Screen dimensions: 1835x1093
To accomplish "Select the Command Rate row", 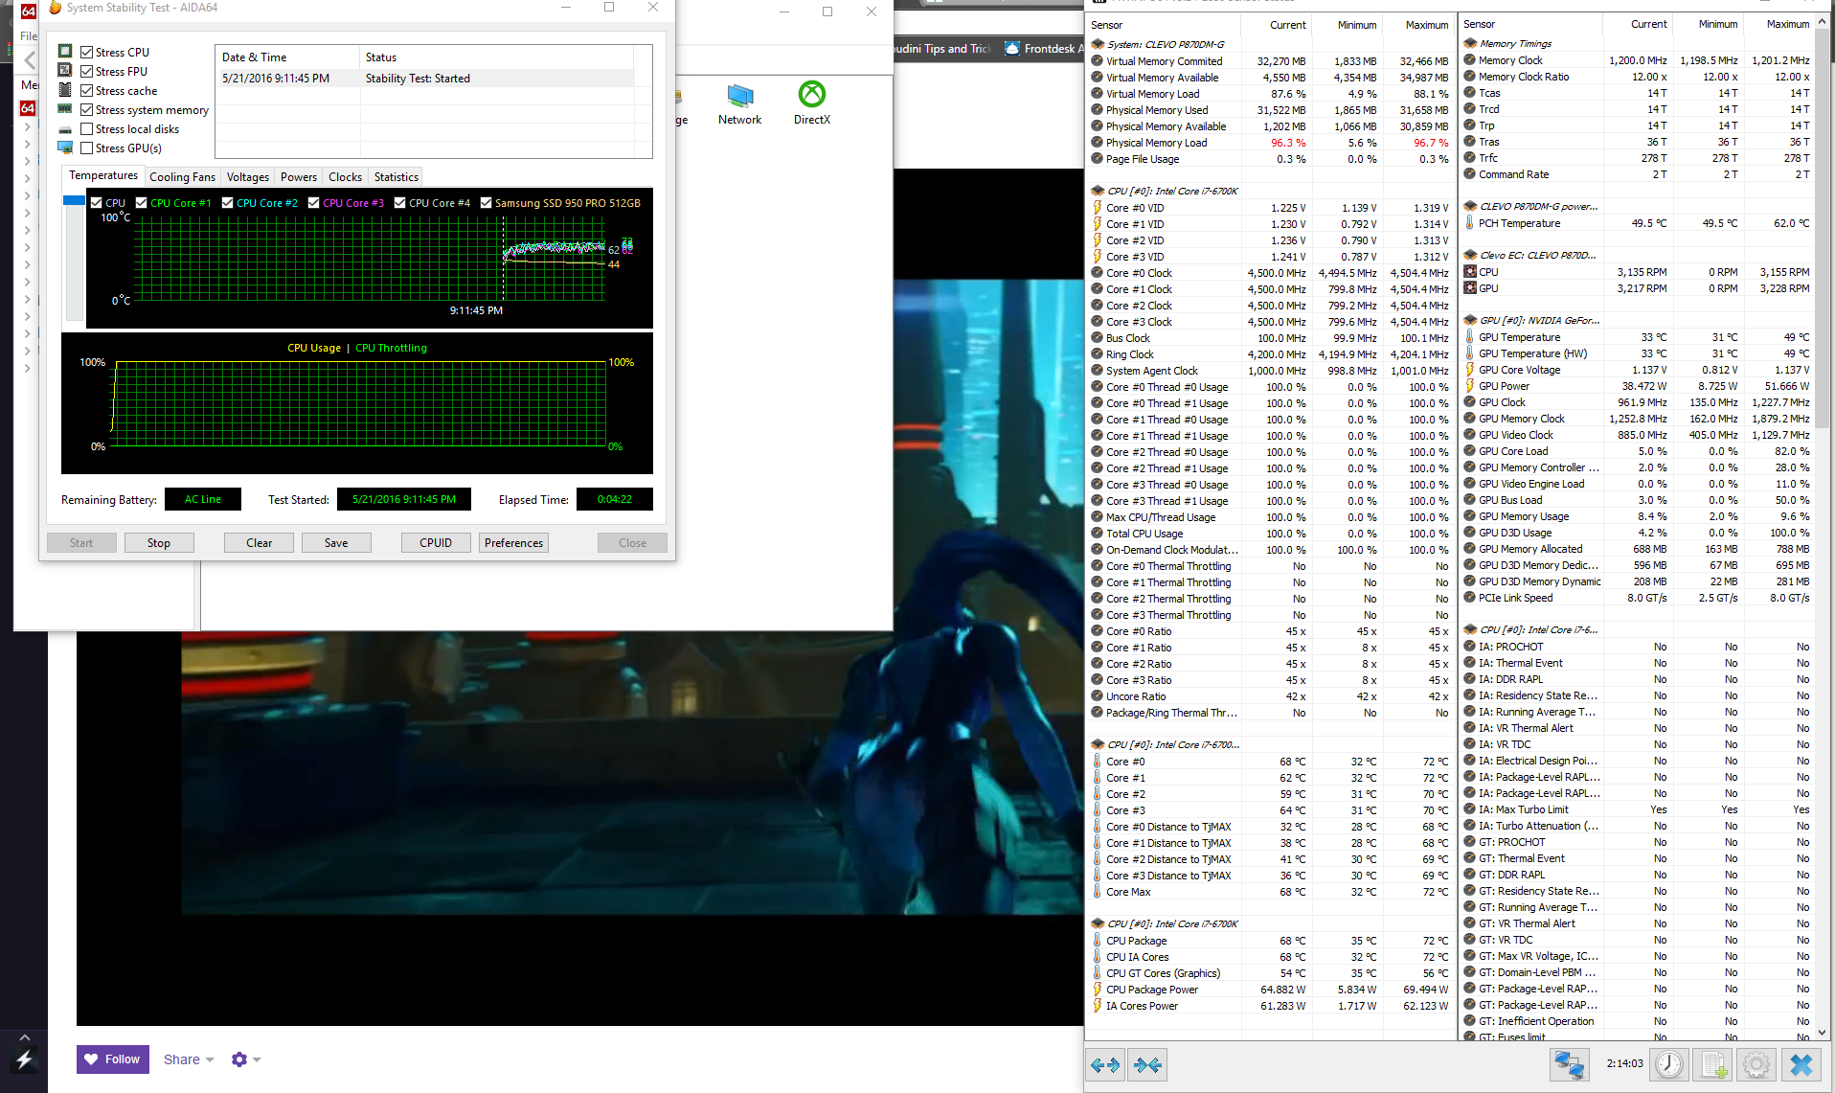I will pyautogui.click(x=1637, y=174).
